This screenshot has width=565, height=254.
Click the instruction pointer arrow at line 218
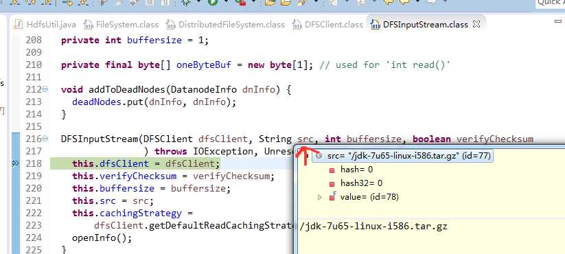(15, 164)
